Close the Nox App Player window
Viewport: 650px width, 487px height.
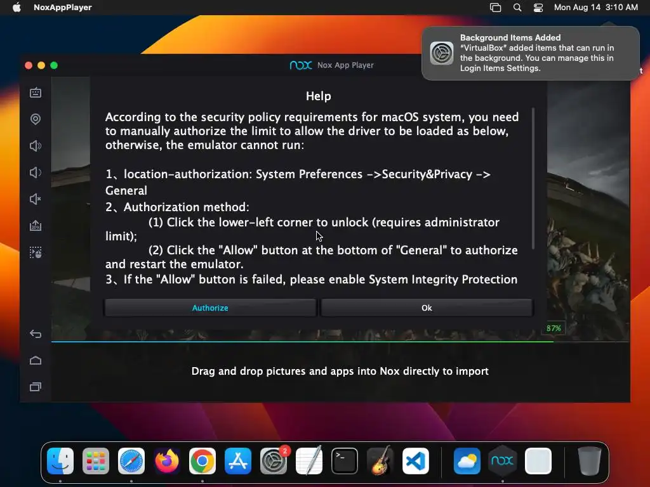[29, 65]
